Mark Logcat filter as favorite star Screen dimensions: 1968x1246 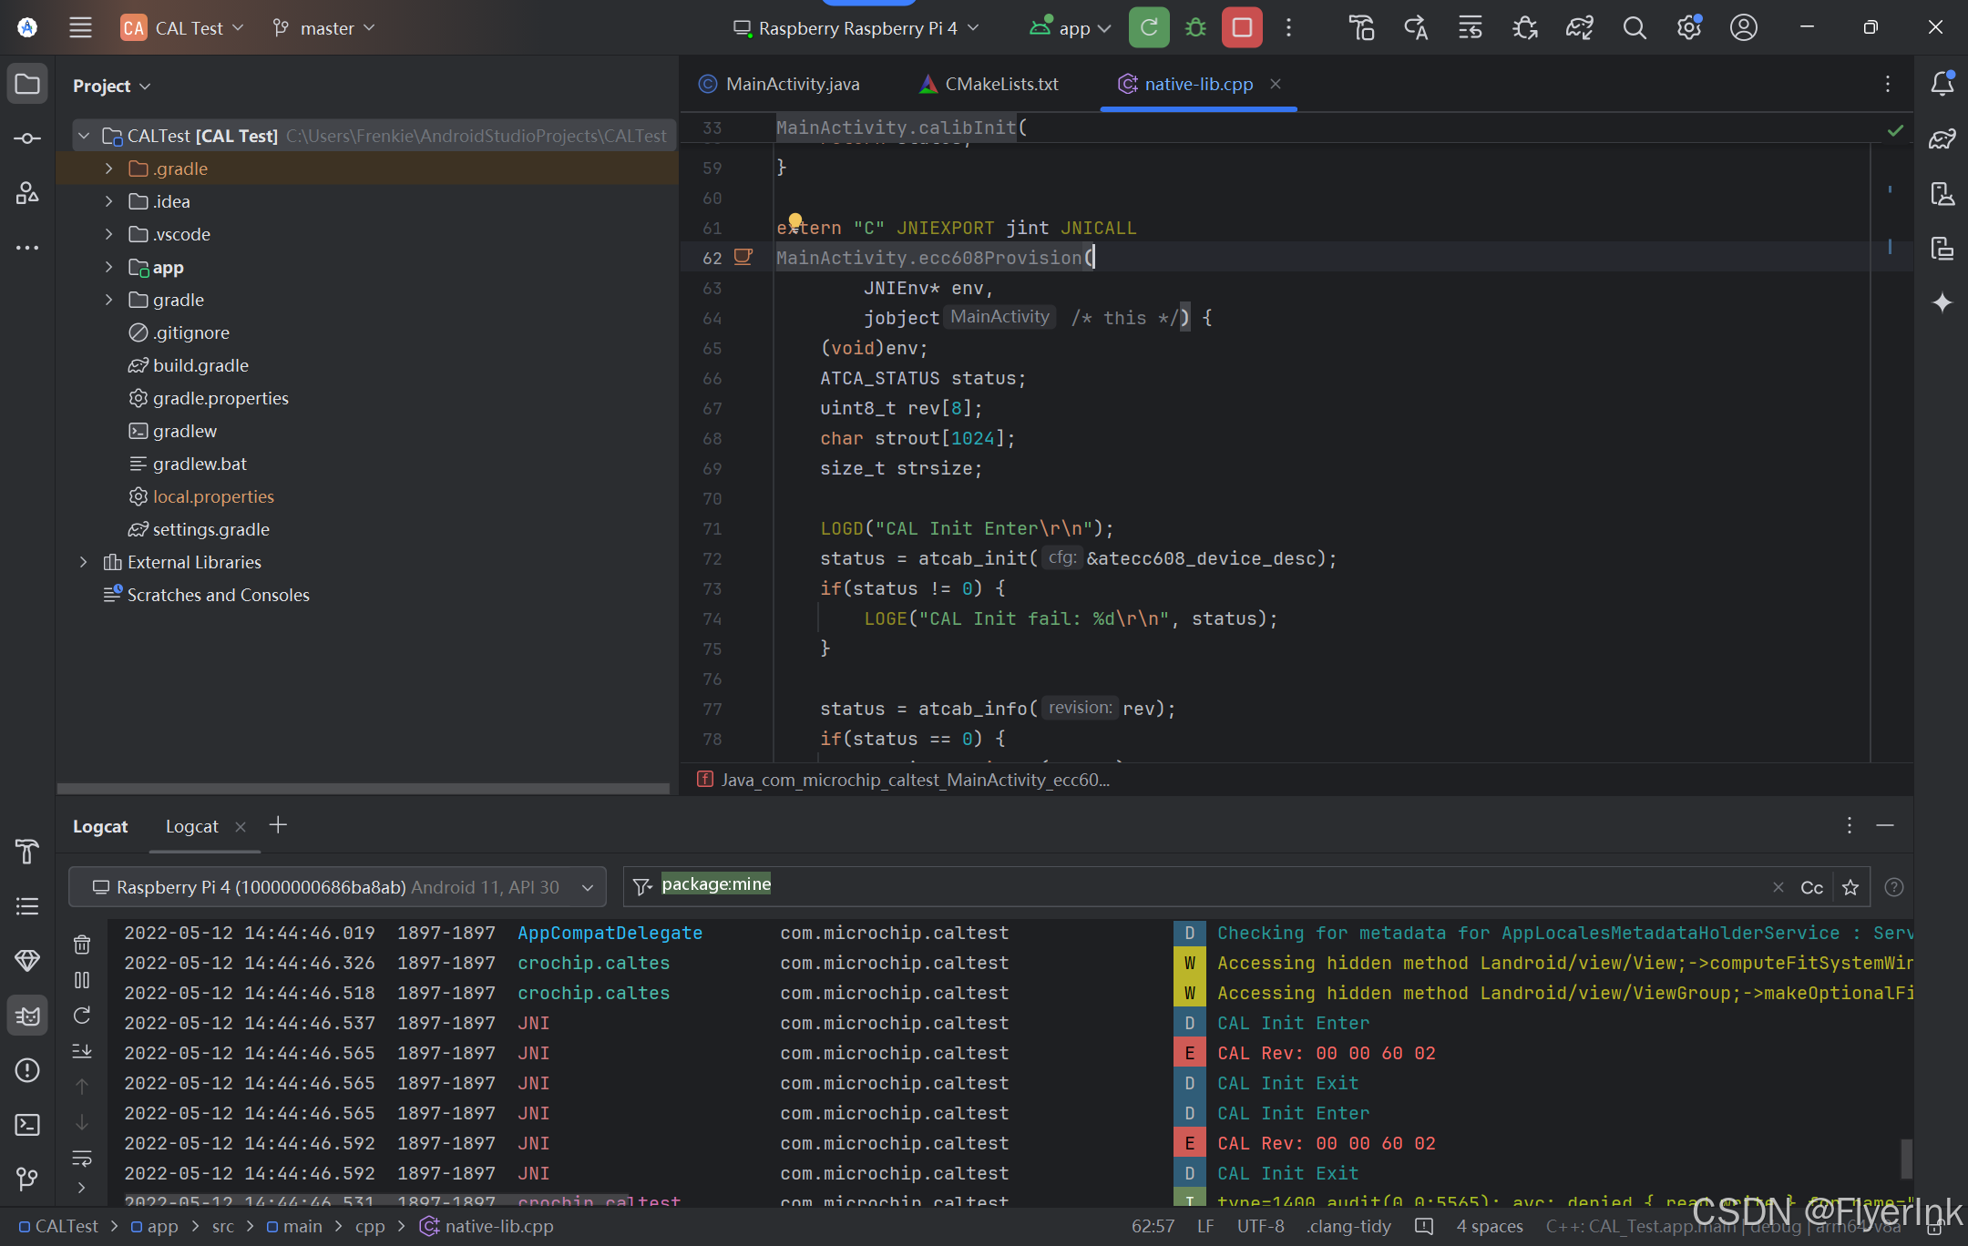[1850, 887]
